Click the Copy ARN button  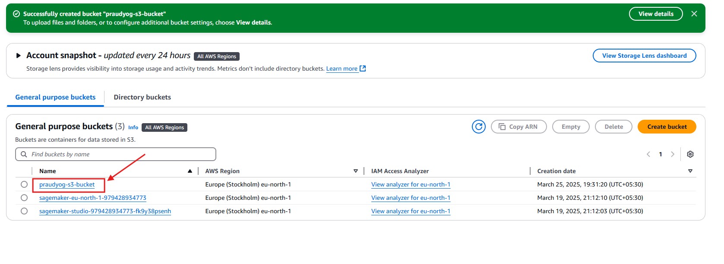[518, 127]
